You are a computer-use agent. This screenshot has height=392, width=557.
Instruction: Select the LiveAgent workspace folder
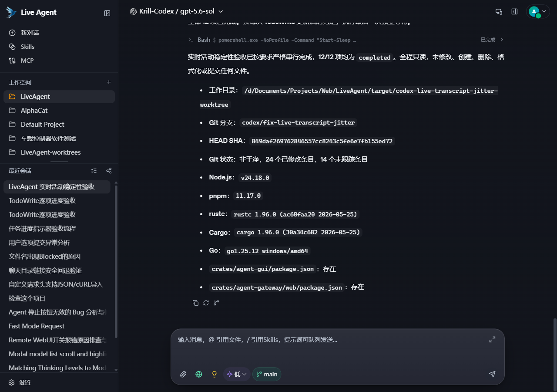tap(59, 97)
